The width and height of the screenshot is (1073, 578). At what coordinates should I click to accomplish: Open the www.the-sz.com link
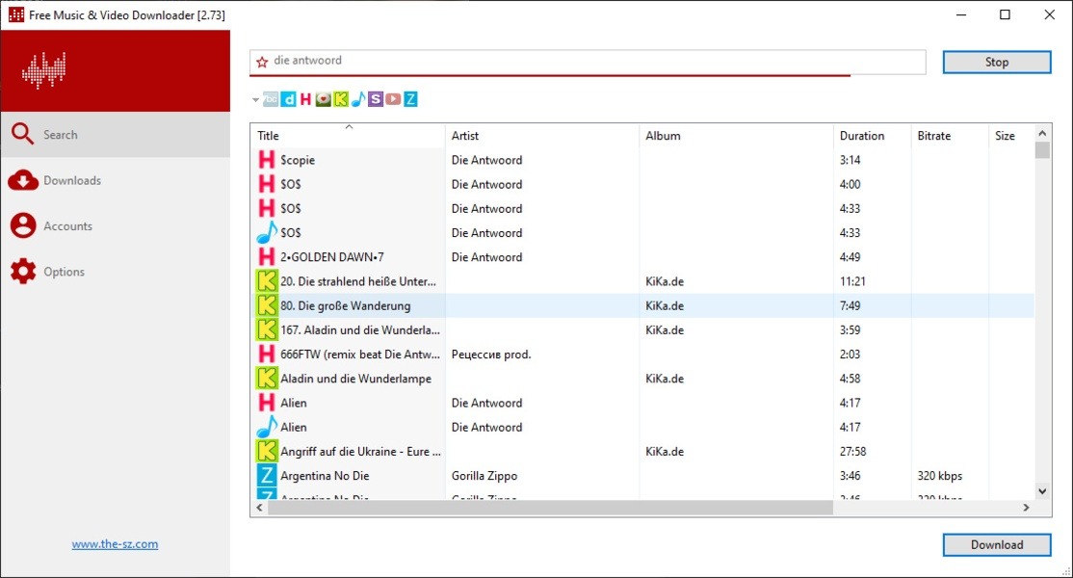point(115,544)
